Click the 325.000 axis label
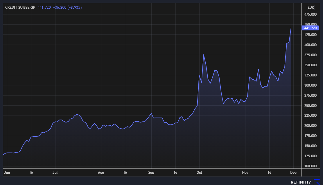Image resolution: width=323 pixels, height=185 pixels. (311, 75)
